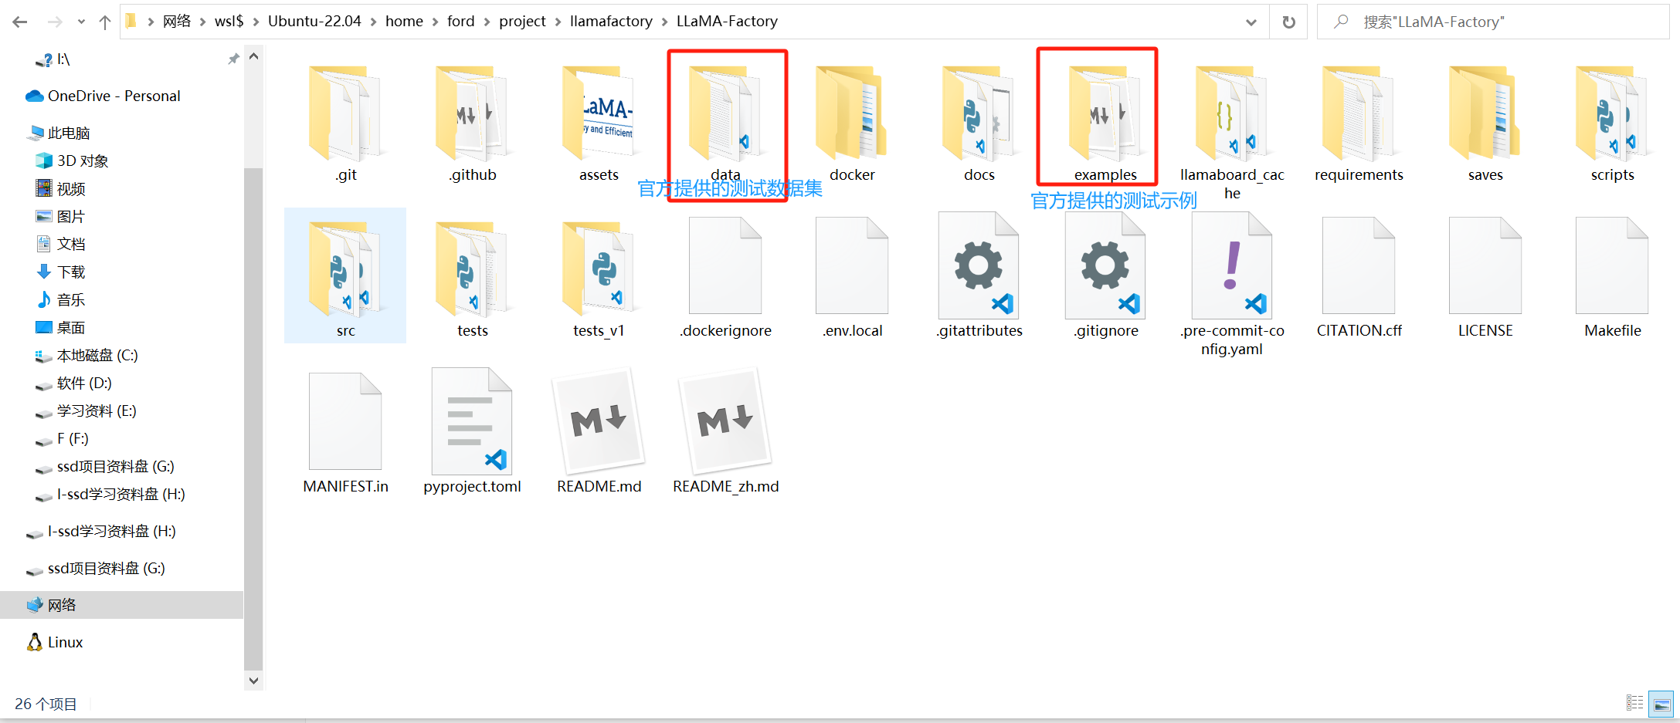This screenshot has height=723, width=1680.
Task: Click the Ubuntu-22.04 breadcrumb segment
Action: click(x=314, y=22)
